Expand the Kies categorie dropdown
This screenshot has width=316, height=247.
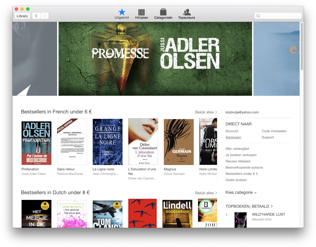(x=241, y=193)
